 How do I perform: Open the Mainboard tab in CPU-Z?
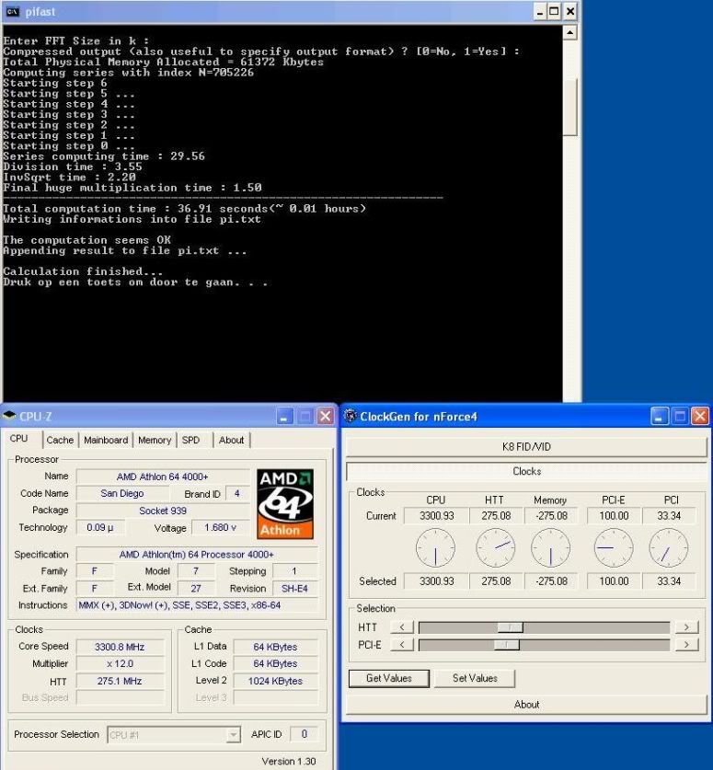pos(106,440)
